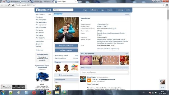Open музыка in the header menu
This screenshot has width=169, height=95.
[109, 10]
